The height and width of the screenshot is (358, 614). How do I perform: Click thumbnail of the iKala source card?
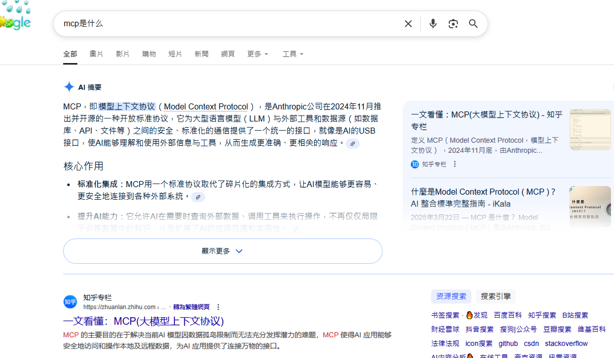pyautogui.click(x=590, y=207)
